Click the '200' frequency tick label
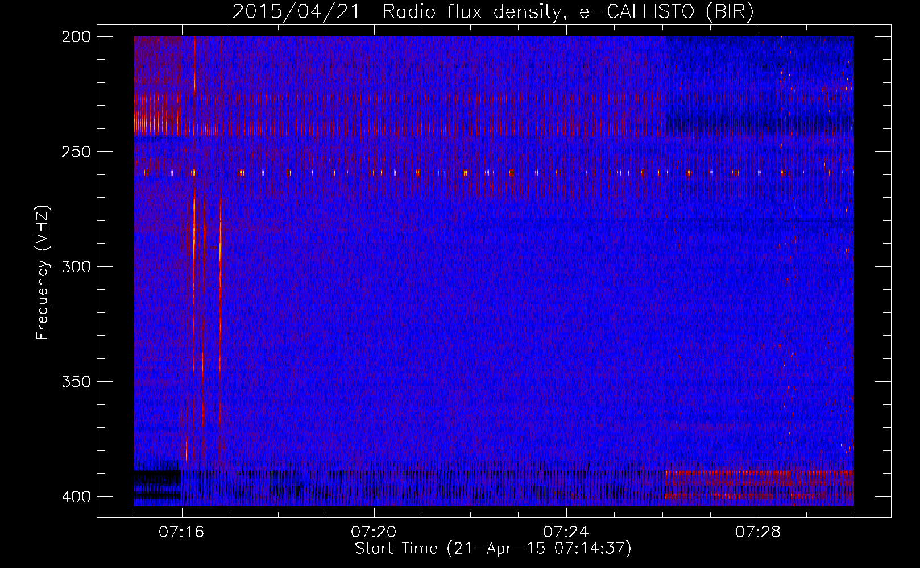920x568 pixels. [x=76, y=37]
